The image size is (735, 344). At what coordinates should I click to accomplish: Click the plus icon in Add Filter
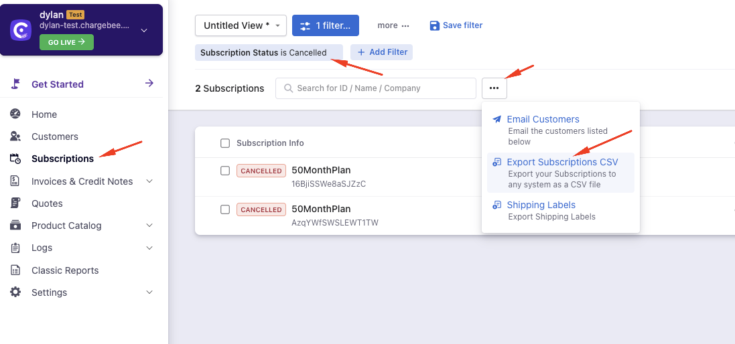(x=361, y=52)
